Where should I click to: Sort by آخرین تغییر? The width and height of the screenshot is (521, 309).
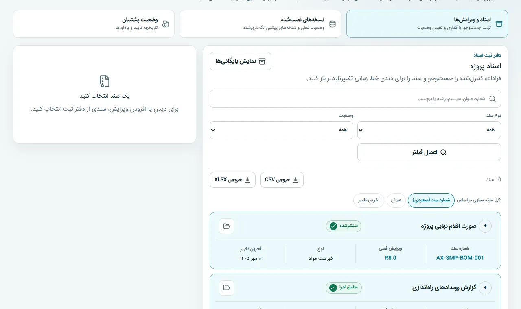[369, 200]
